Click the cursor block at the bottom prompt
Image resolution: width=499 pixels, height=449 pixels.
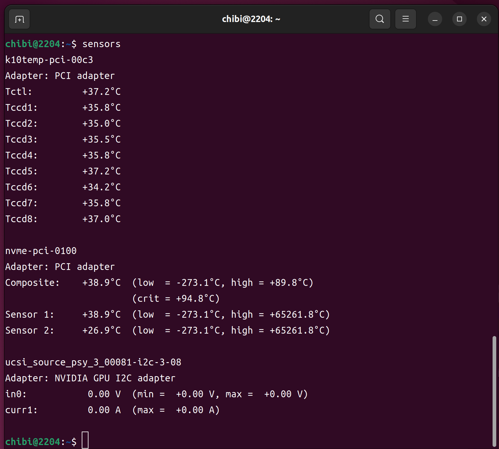[85, 440]
